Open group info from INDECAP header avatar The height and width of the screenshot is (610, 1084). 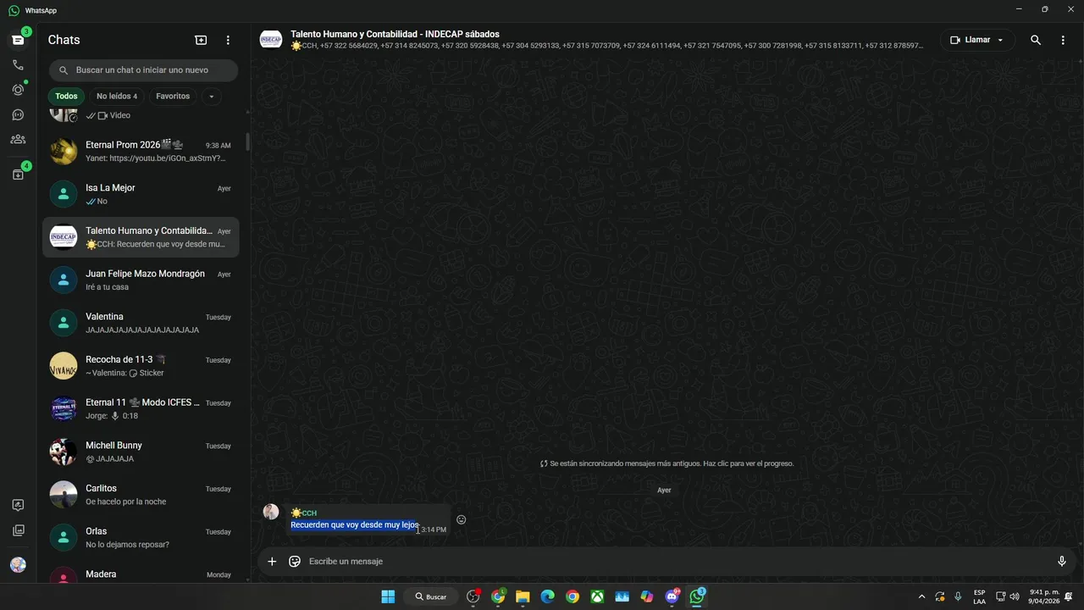pos(271,40)
